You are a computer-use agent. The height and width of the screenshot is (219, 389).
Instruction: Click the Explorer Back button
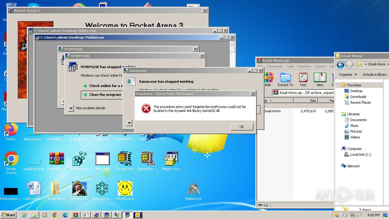coord(340,64)
